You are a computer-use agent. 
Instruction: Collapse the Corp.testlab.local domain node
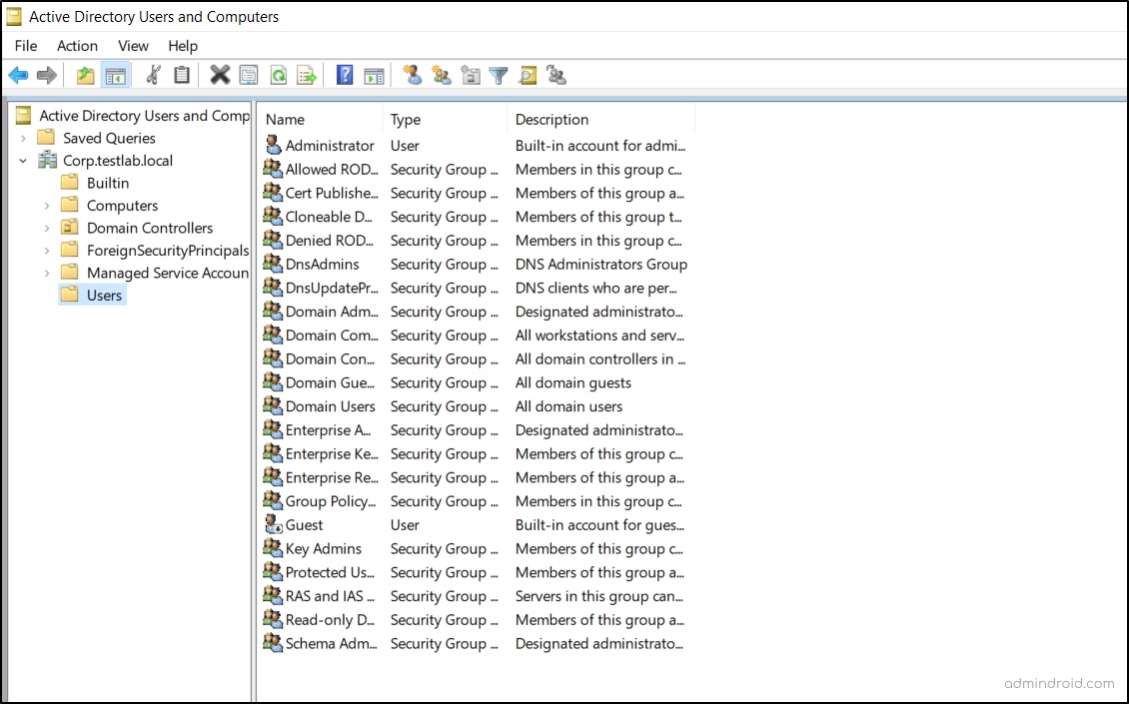[x=22, y=160]
